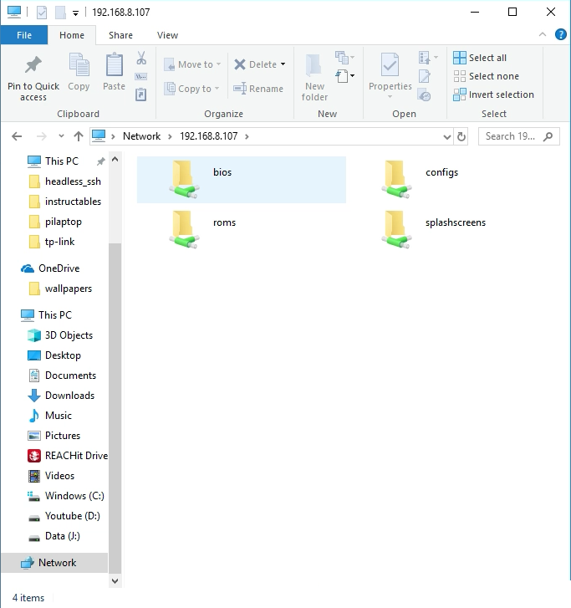Open the Customize Quick Access Toolbar dropdown
571x608 pixels.
point(75,13)
